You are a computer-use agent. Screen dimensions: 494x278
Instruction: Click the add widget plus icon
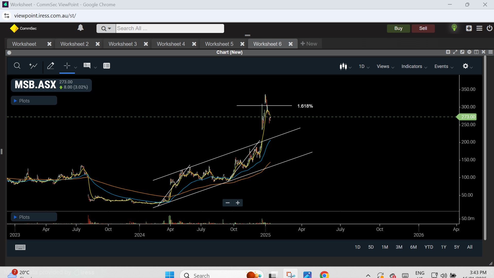click(469, 28)
